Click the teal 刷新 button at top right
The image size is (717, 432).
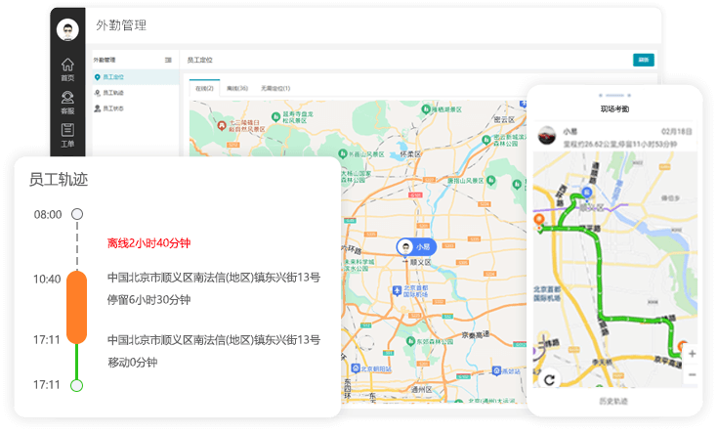point(644,60)
